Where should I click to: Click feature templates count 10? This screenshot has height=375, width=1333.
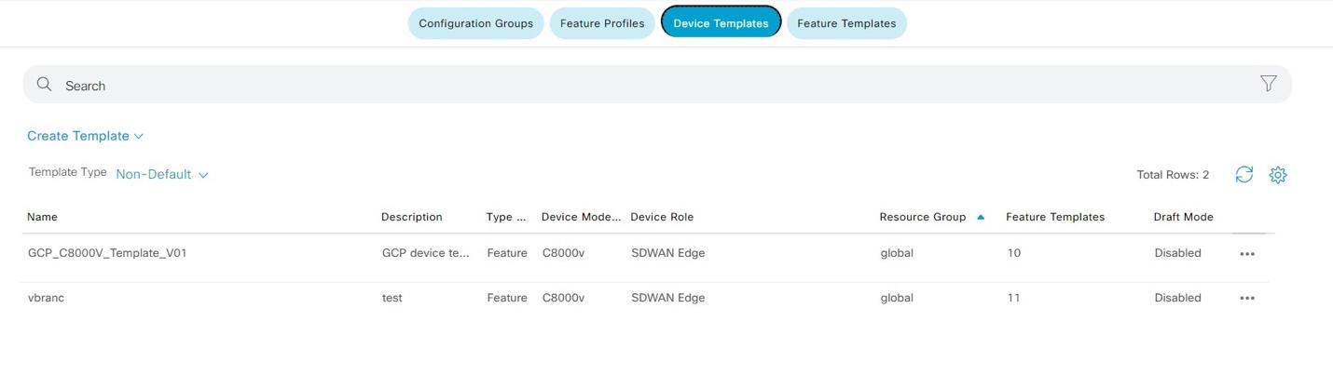tap(1013, 253)
